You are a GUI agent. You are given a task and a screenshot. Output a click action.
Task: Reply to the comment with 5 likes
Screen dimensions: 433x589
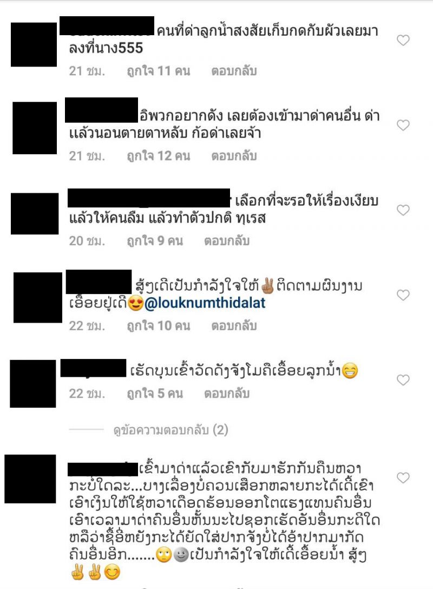pos(227,393)
